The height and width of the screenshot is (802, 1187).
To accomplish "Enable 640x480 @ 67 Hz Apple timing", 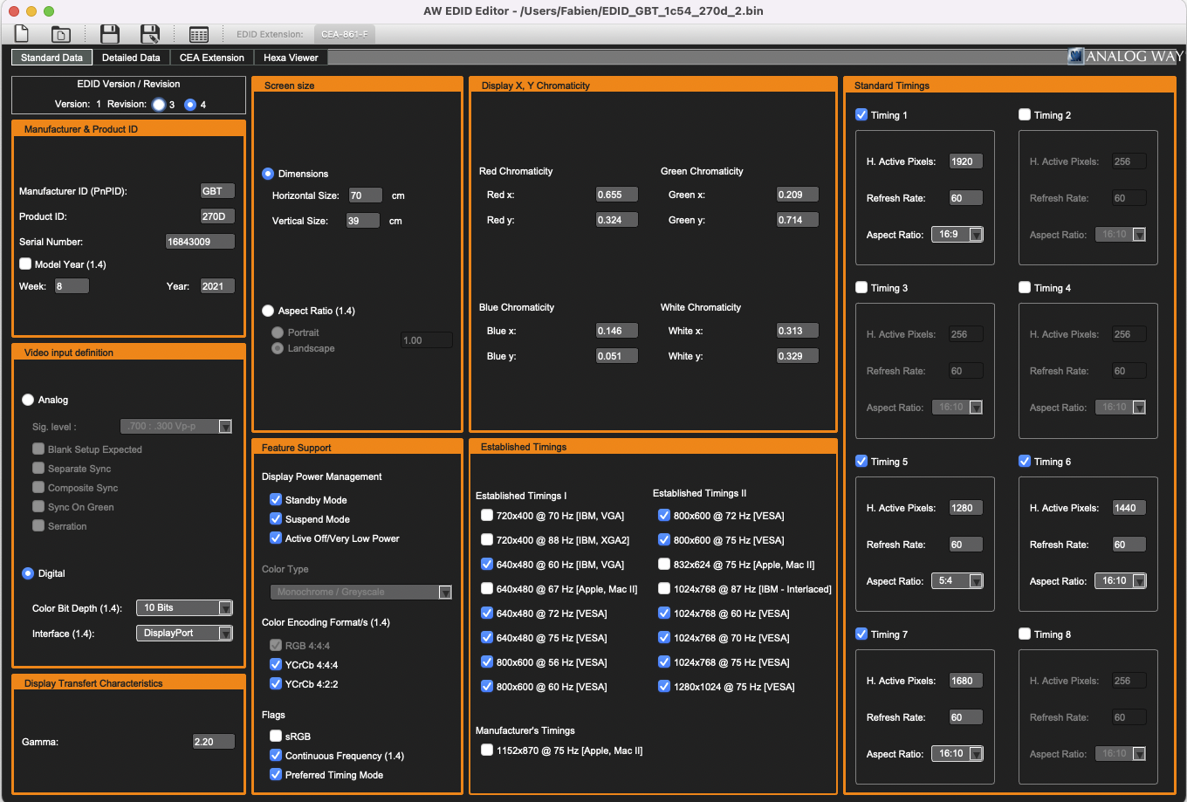I will point(487,589).
